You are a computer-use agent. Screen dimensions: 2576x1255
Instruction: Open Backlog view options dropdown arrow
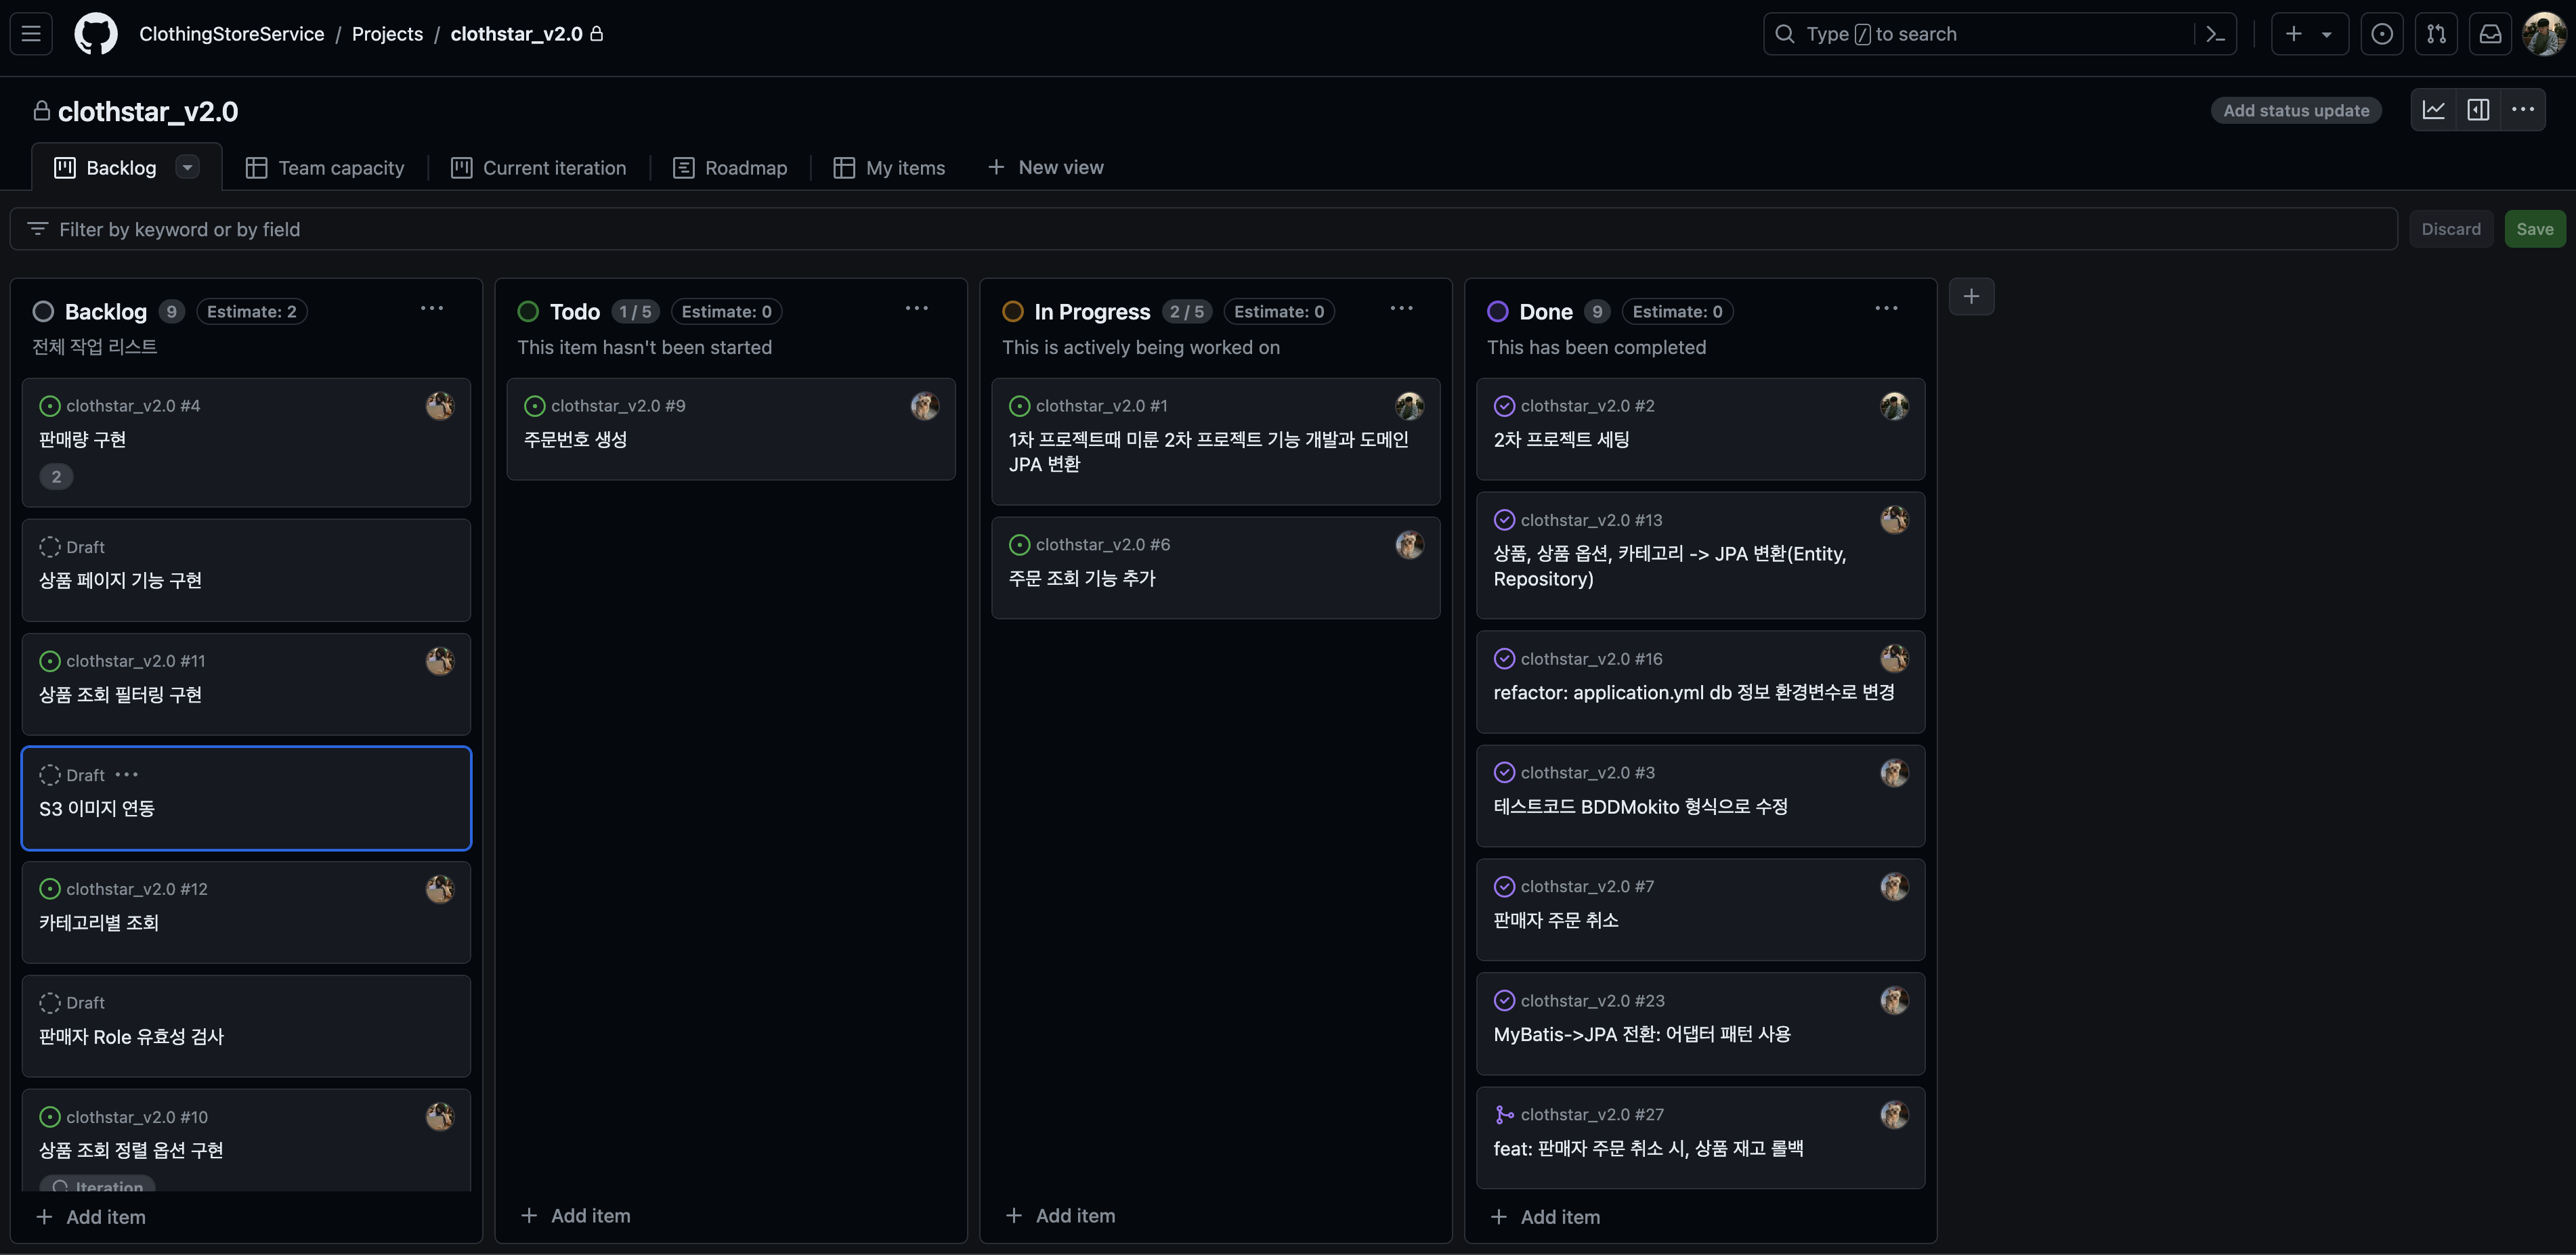pos(187,167)
